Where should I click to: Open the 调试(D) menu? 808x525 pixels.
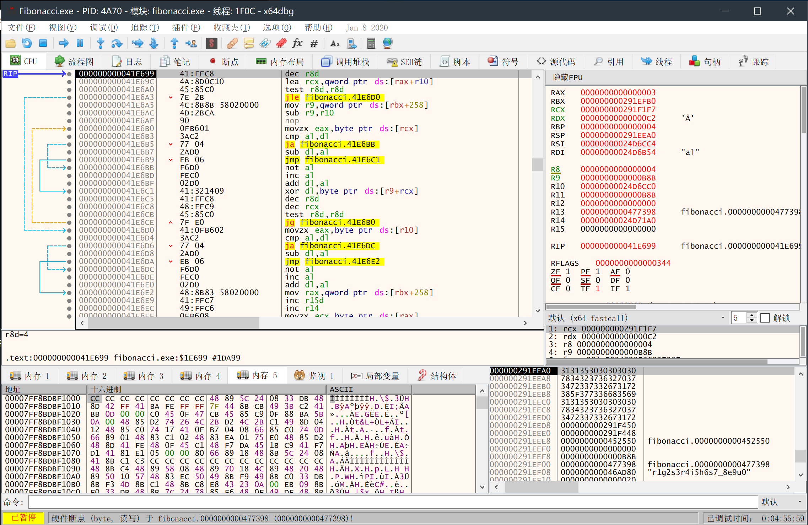104,28
